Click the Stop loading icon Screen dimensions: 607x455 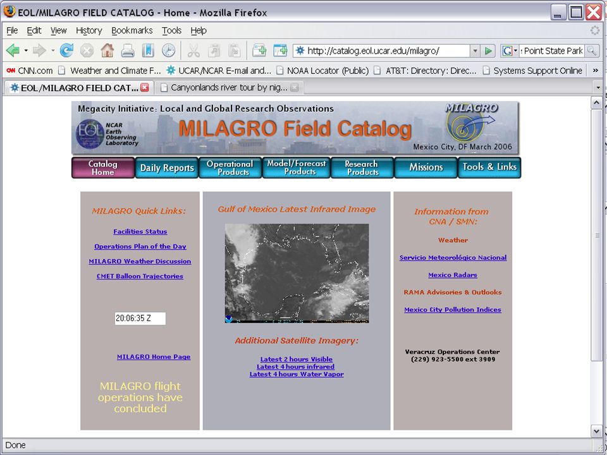pos(87,51)
